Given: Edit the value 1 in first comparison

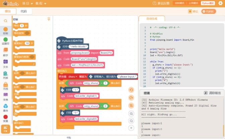Looking at the screenshot, I should tap(105, 83).
